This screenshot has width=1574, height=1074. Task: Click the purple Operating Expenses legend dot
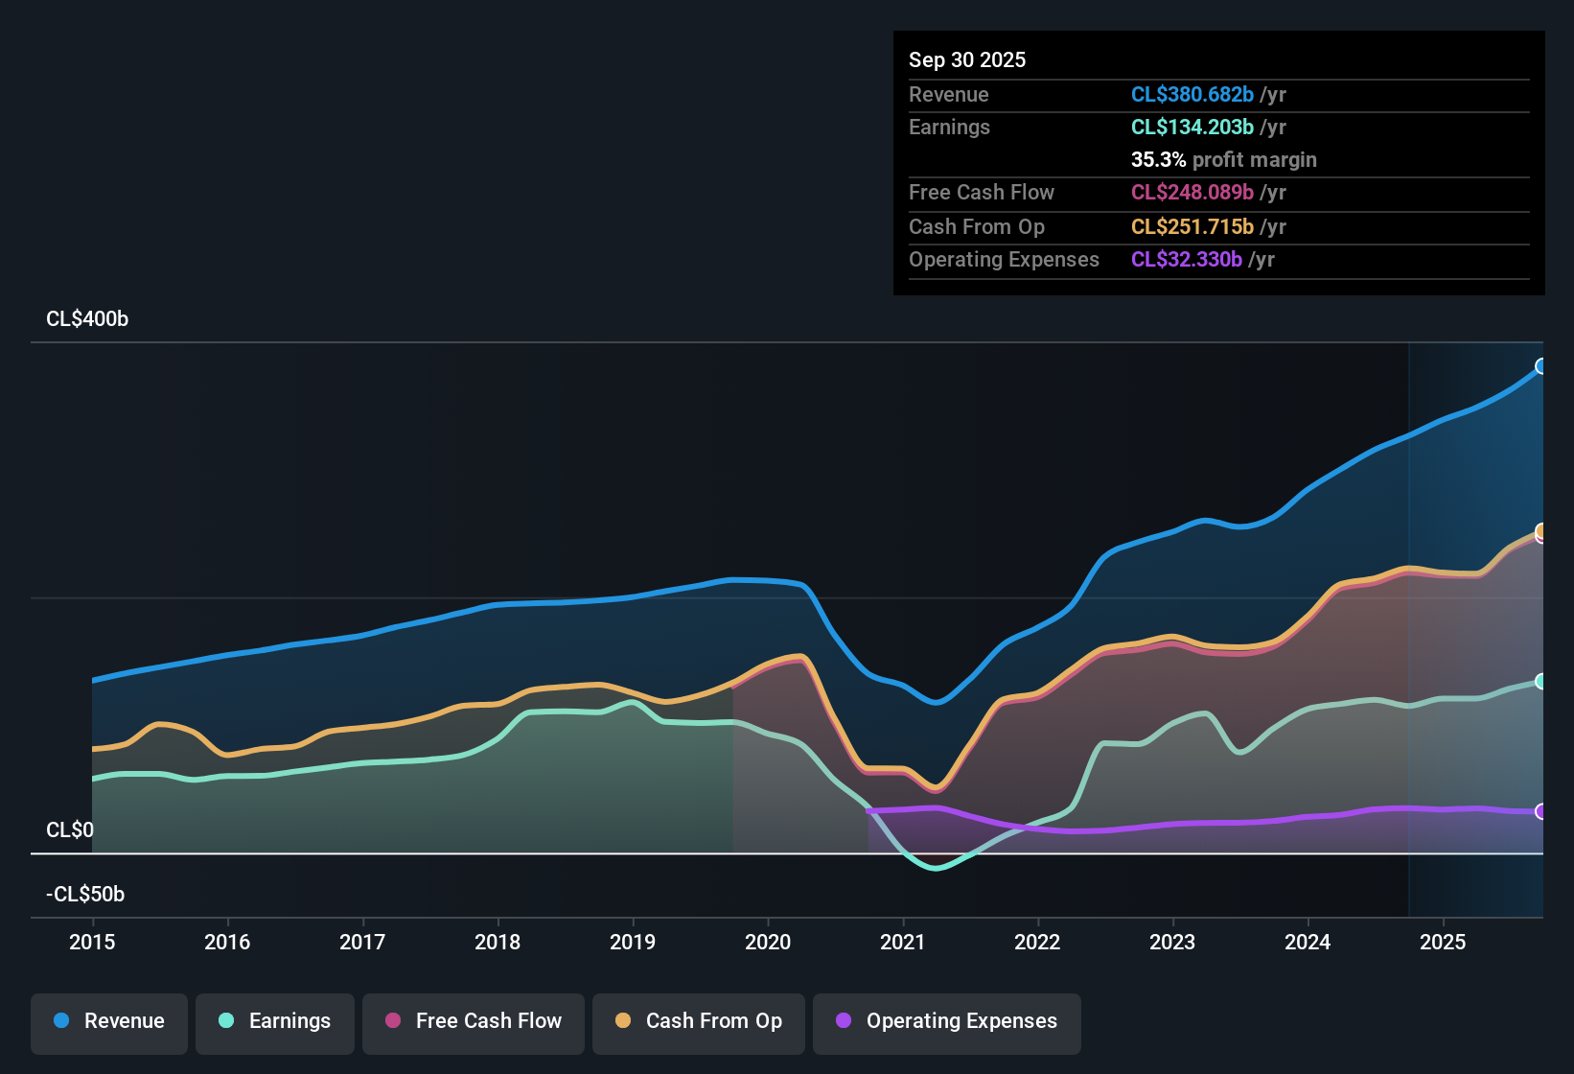(843, 1021)
